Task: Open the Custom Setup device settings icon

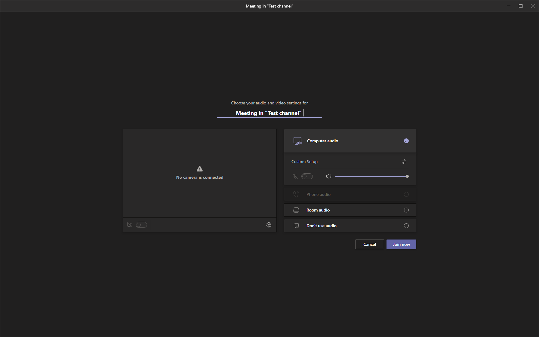Action: point(404,162)
